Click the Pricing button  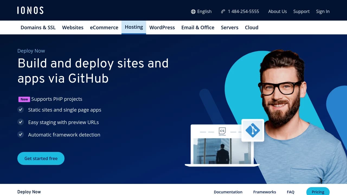318,191
